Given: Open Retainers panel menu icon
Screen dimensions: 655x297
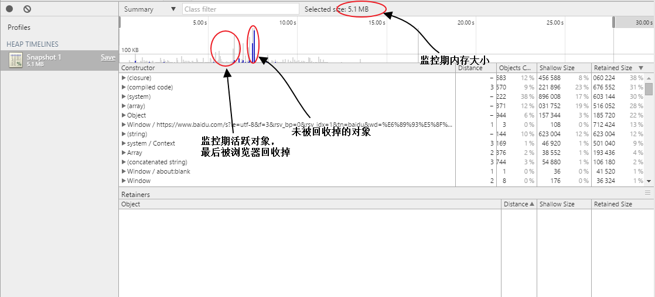Looking at the screenshot, I should click(x=647, y=193).
